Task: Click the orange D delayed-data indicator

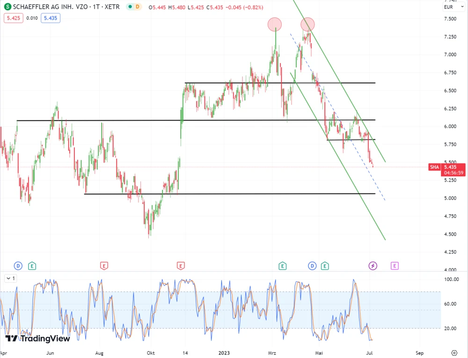Action: 138,7
